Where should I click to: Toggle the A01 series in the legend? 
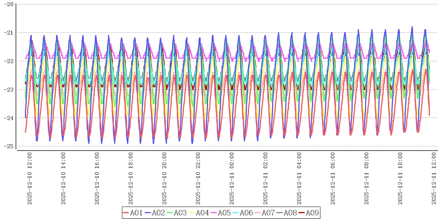pos(133,213)
